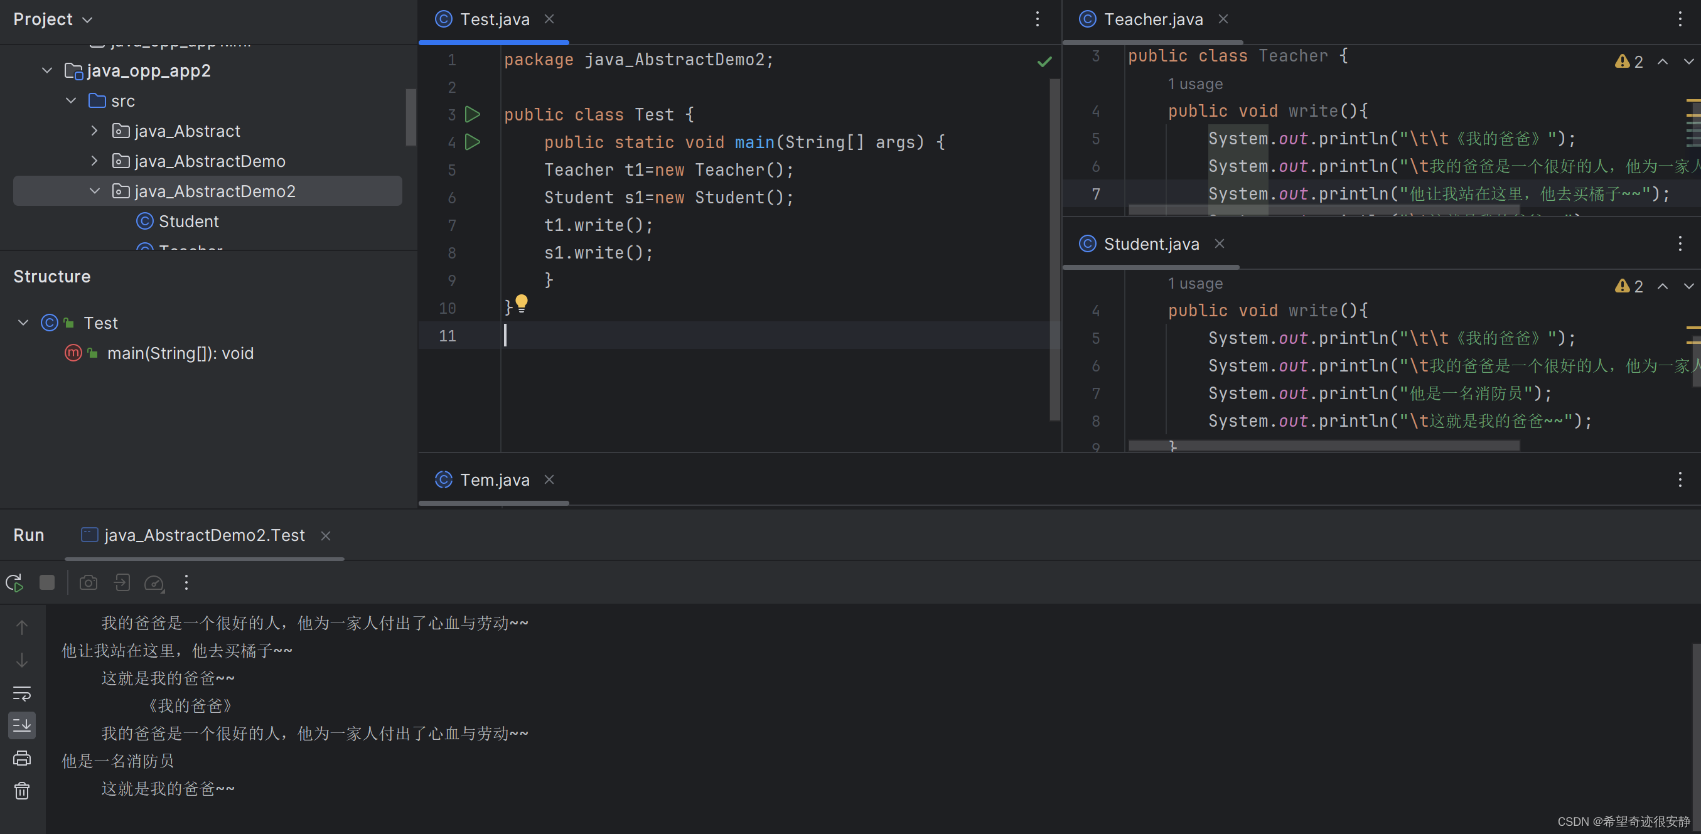Image resolution: width=1701 pixels, height=834 pixels.
Task: Collapse the Test class in Structure
Action: coord(23,323)
